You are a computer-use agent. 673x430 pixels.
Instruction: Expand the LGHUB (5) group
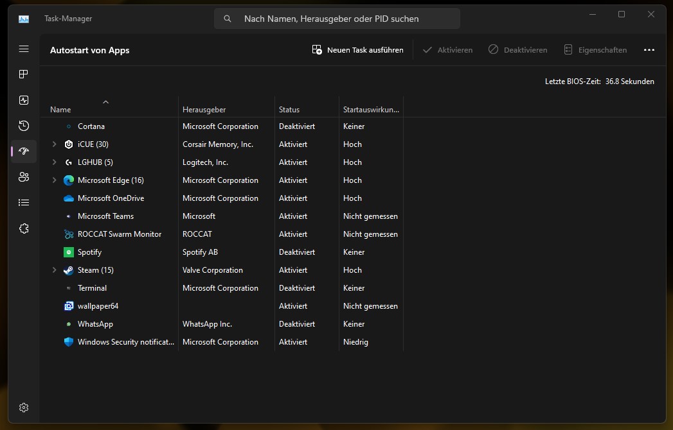pos(54,162)
